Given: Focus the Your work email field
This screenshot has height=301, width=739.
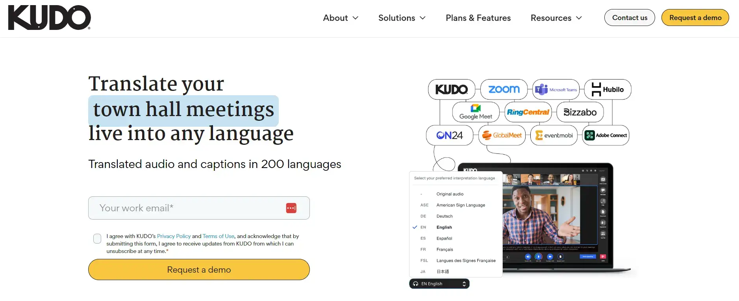Looking at the screenshot, I should pyautogui.click(x=199, y=208).
